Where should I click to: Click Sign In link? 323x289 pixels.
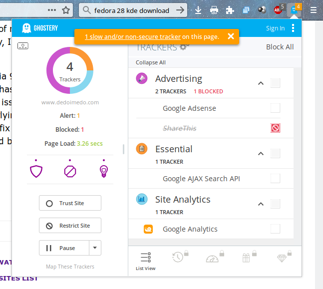coord(275,28)
